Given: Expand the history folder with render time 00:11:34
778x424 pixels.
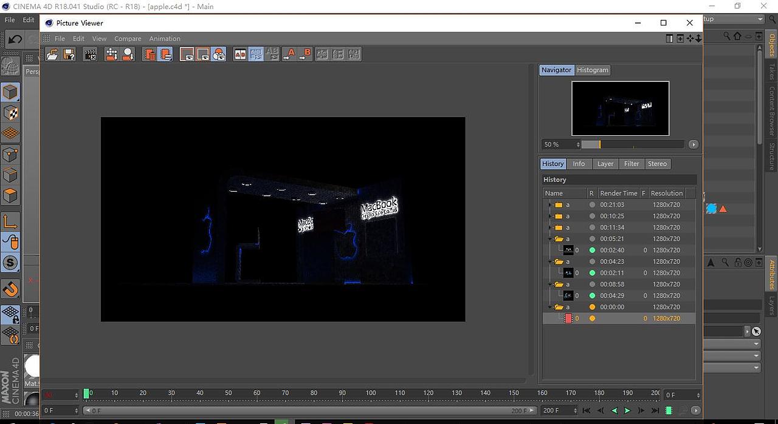Looking at the screenshot, I should click(549, 227).
